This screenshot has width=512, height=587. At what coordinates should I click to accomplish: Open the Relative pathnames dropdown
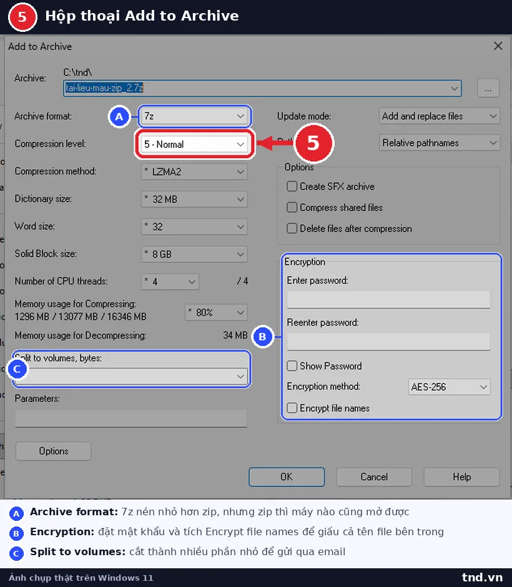(x=440, y=143)
